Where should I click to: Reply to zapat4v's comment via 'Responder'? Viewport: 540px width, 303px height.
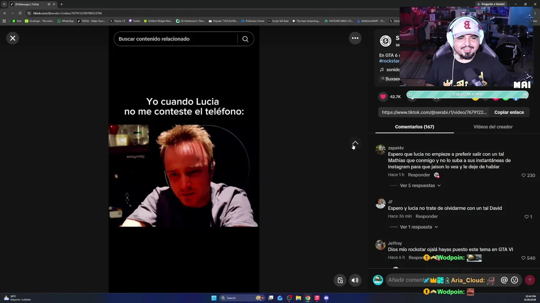[419, 175]
